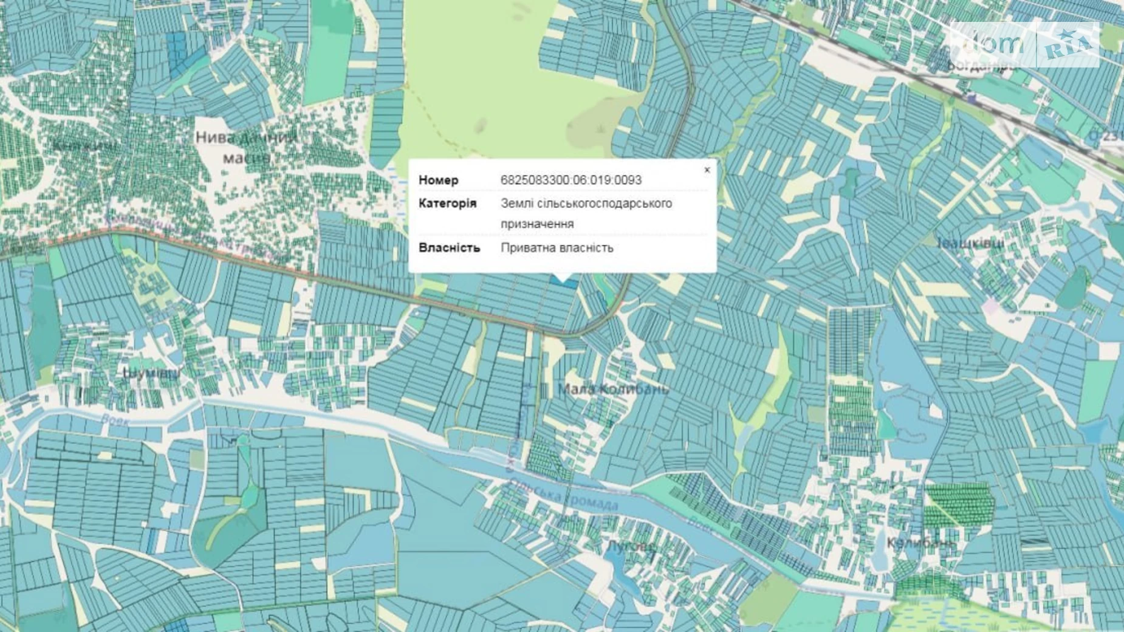The height and width of the screenshot is (632, 1124).
Task: Click the 'Категорія' field label
Action: (x=447, y=203)
